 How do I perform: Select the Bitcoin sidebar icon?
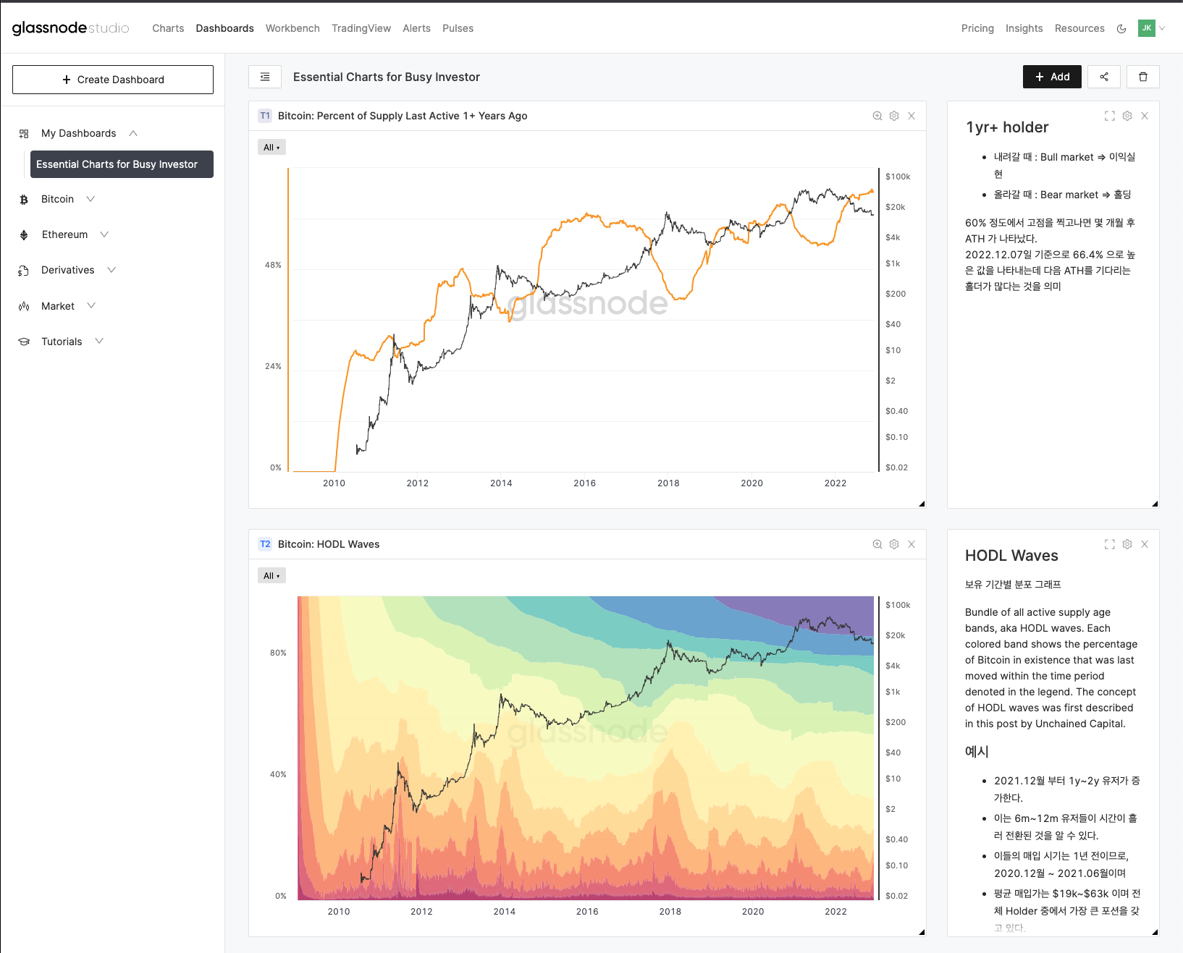[23, 199]
